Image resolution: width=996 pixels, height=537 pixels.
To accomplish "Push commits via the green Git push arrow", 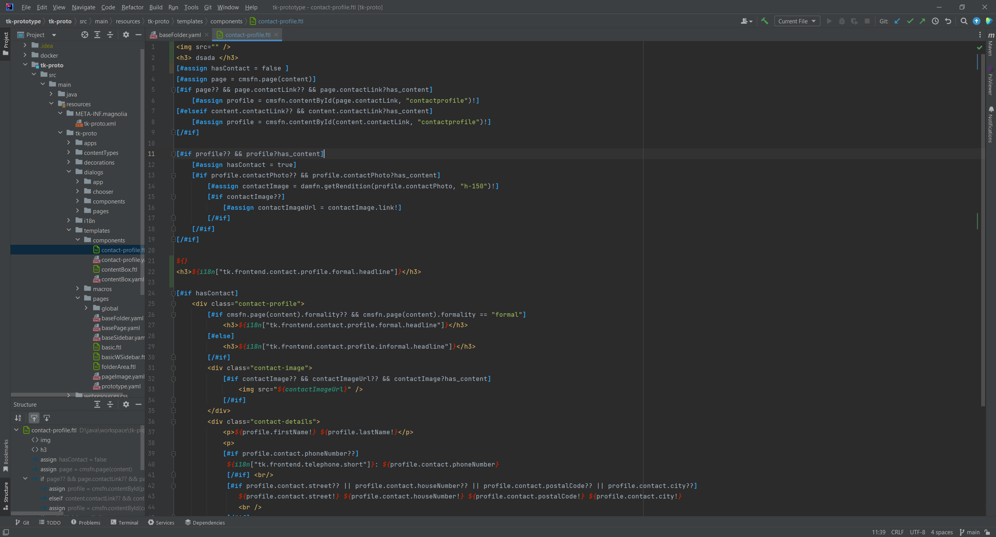I will pos(922,21).
